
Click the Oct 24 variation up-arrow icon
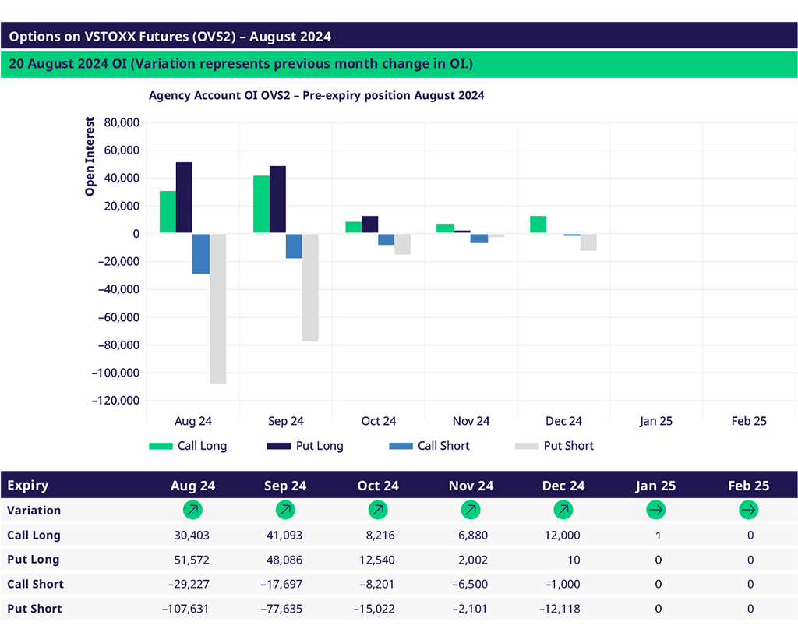click(378, 511)
